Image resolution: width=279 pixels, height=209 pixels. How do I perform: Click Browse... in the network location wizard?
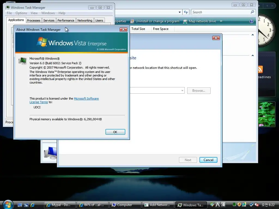[199, 91]
